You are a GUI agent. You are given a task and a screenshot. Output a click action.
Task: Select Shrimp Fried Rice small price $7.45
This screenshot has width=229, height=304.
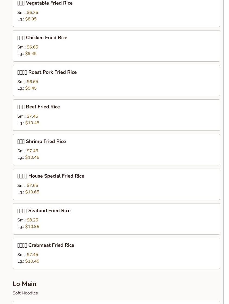pyautogui.click(x=33, y=151)
